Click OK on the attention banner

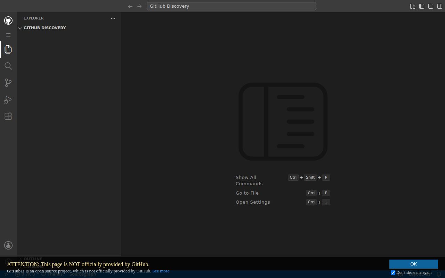click(413, 264)
